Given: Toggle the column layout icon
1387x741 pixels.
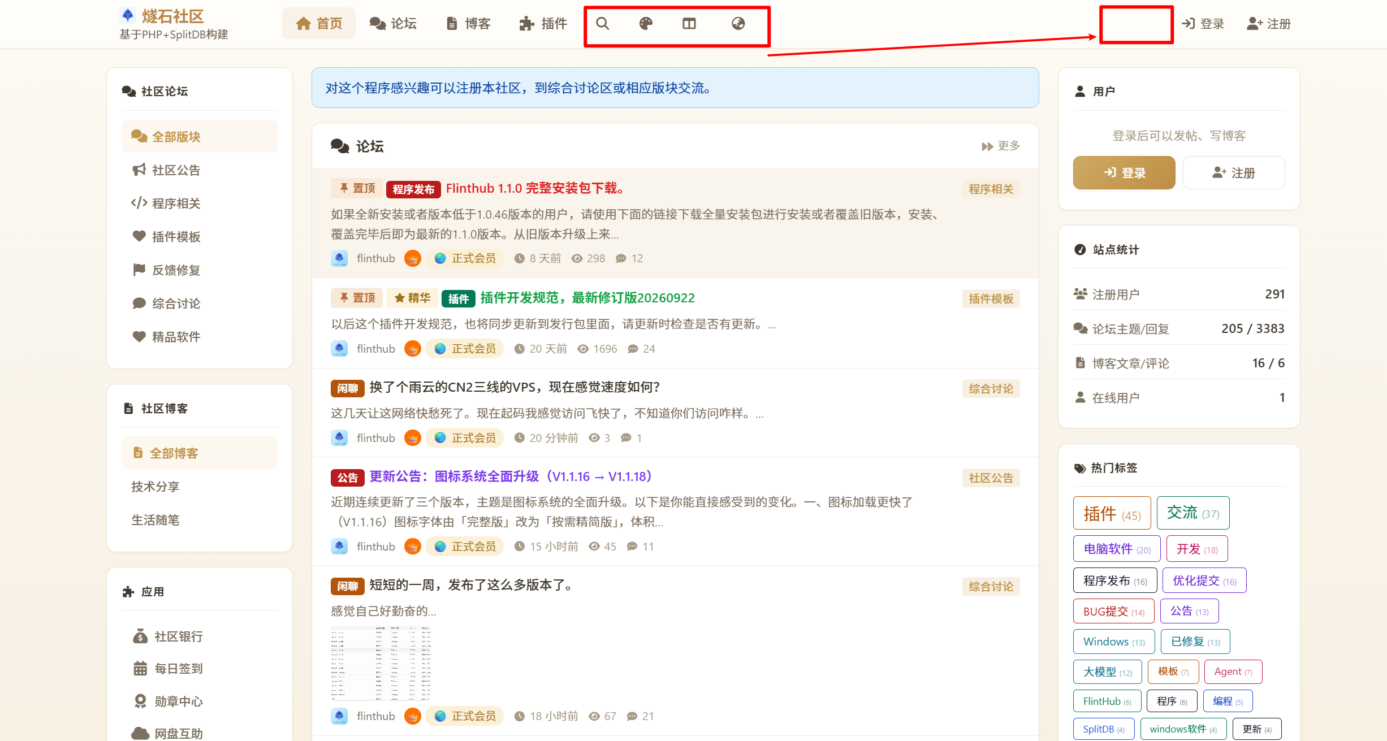Looking at the screenshot, I should [689, 24].
